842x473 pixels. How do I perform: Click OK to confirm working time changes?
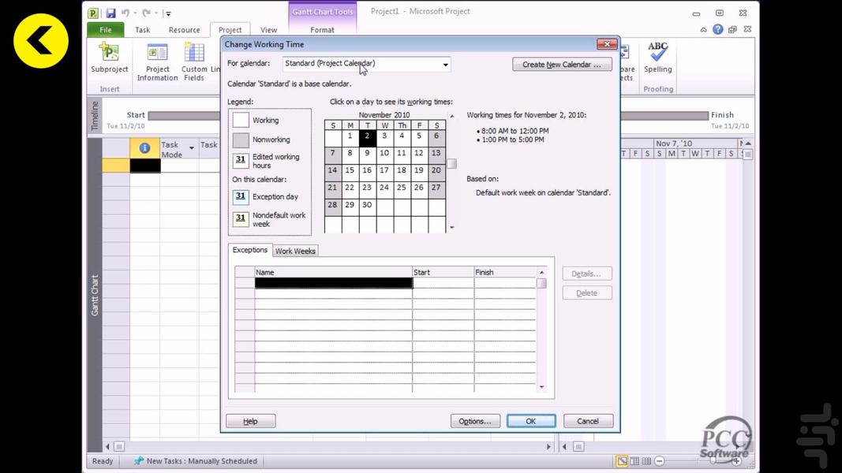coord(530,421)
